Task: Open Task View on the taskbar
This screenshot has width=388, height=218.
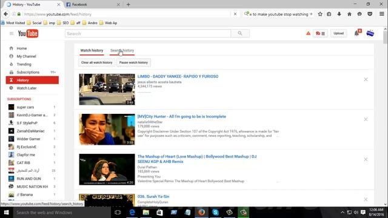Action: coord(118,213)
